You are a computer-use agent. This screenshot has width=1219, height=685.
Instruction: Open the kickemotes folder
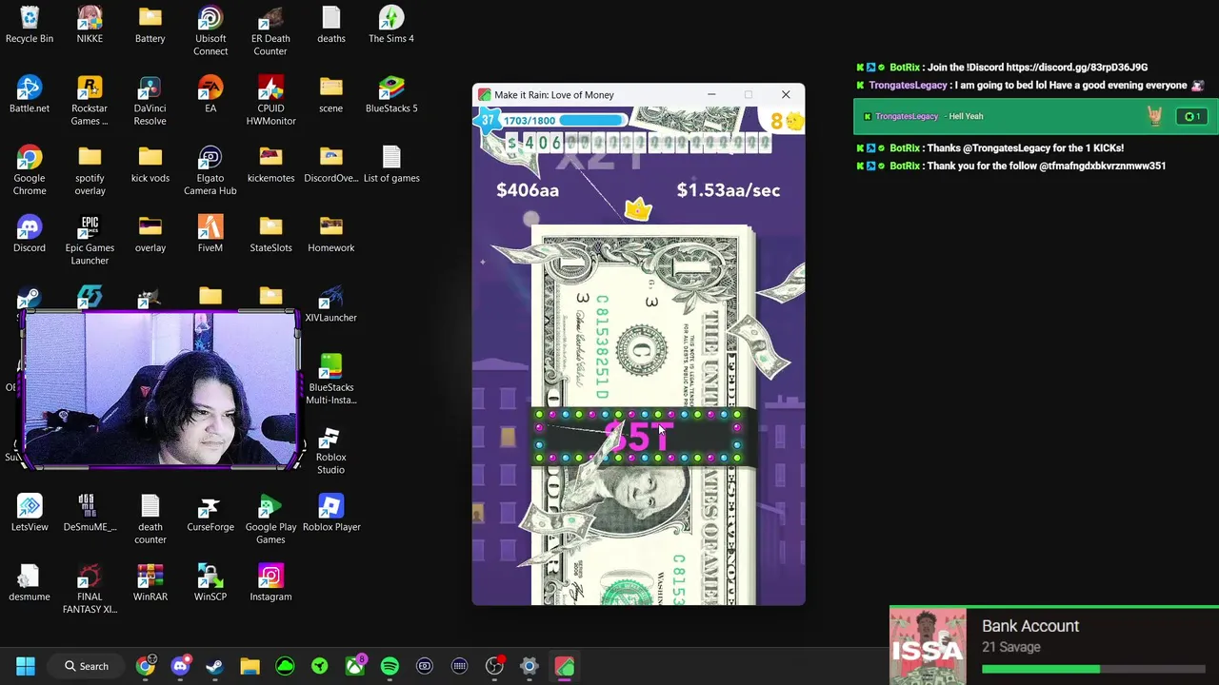(270, 164)
